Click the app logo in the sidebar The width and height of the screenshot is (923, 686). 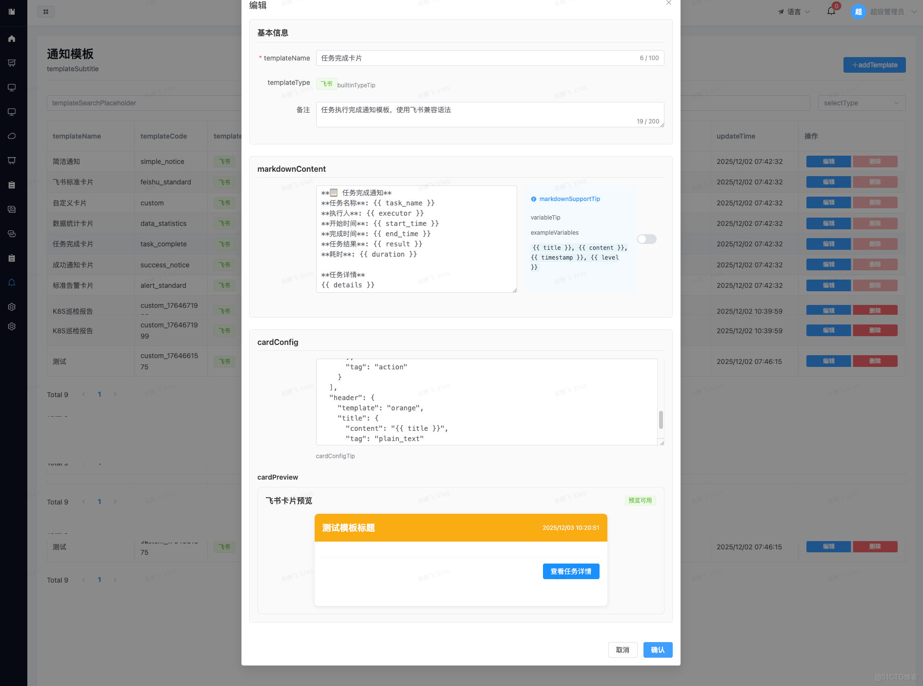tap(12, 12)
